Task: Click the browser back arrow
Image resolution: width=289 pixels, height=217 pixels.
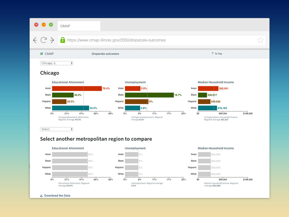Action: (x=35, y=40)
